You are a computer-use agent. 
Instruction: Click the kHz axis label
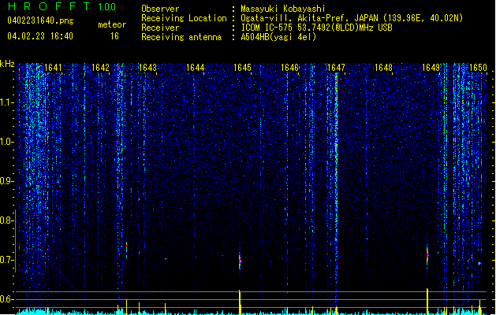point(7,64)
